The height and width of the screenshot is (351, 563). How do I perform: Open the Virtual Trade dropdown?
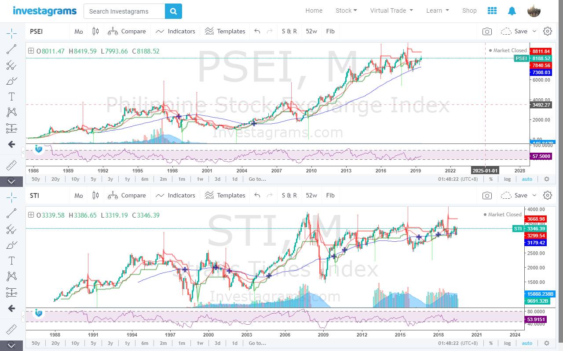pos(391,10)
